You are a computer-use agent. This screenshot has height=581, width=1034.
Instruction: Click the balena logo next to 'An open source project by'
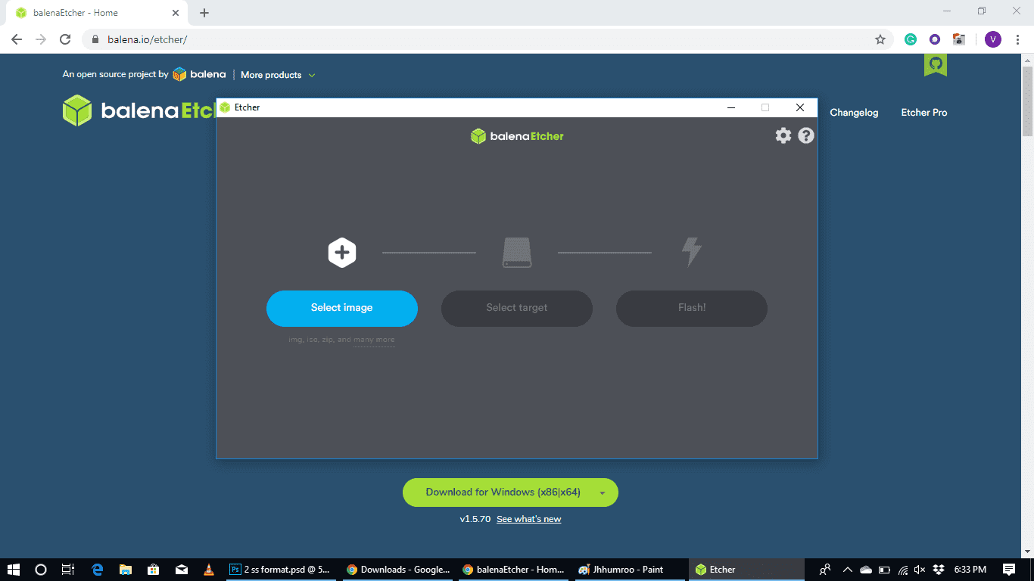pos(179,74)
